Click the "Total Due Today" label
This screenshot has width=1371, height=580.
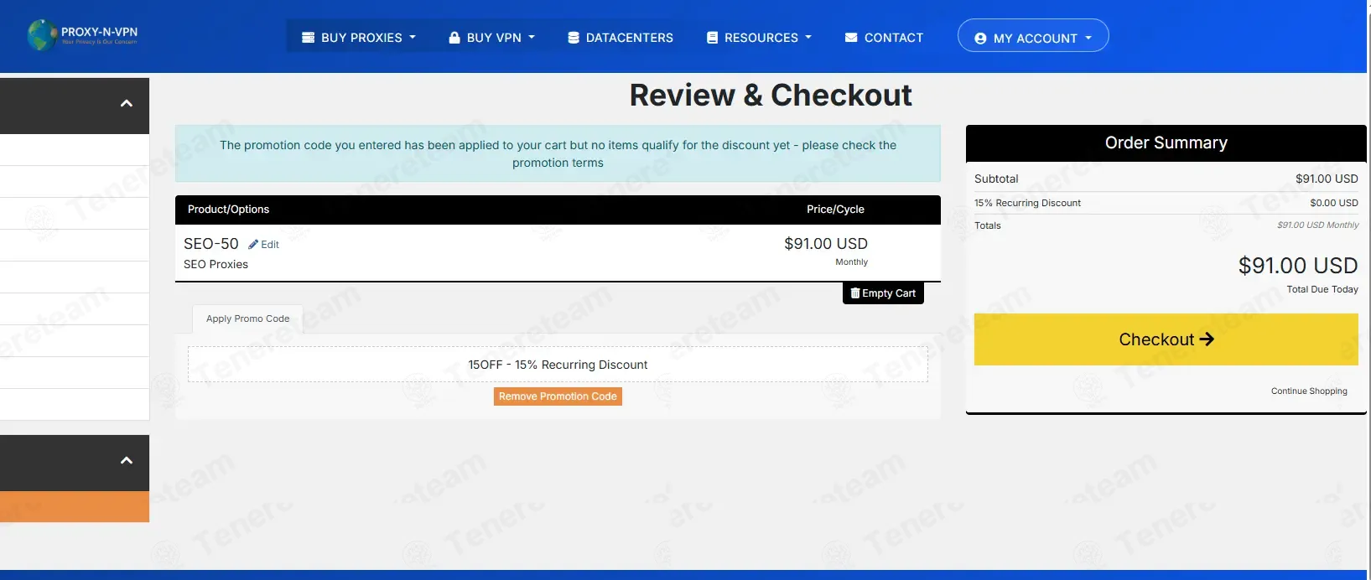point(1322,289)
